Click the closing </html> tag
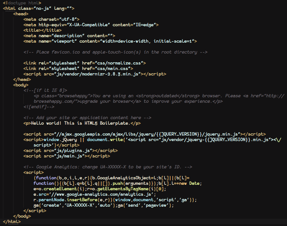The image size is (287, 226). 12,222
